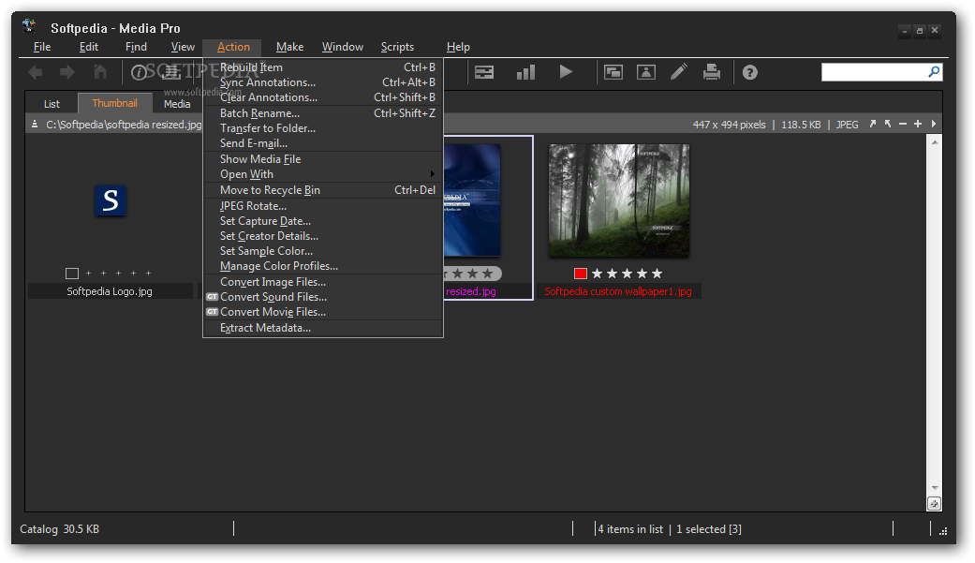Select Show Media File entry
The width and height of the screenshot is (975, 563).
(323, 159)
